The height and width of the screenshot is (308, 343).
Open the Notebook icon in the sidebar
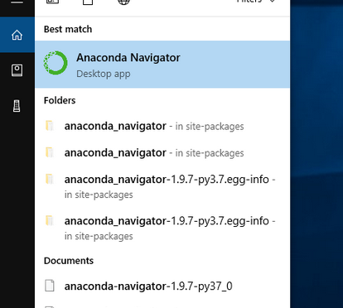(17, 70)
